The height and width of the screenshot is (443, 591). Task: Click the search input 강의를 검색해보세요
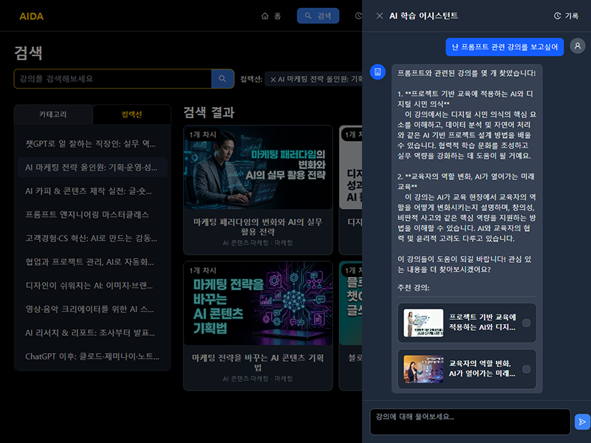click(x=112, y=79)
